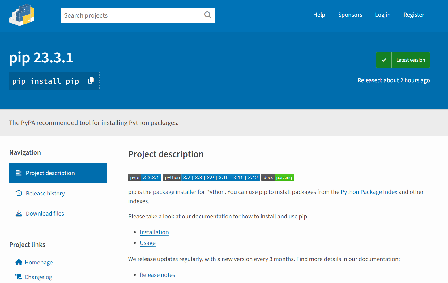448x283 pixels.
Task: Click the Changelog scroll icon
Action: (19, 277)
